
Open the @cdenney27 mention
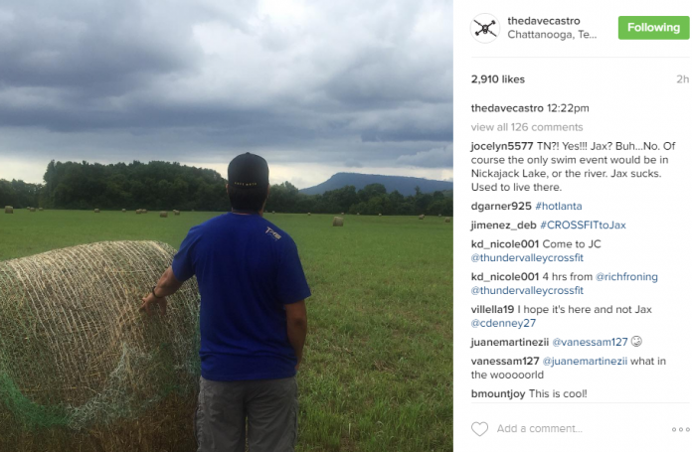(x=503, y=323)
